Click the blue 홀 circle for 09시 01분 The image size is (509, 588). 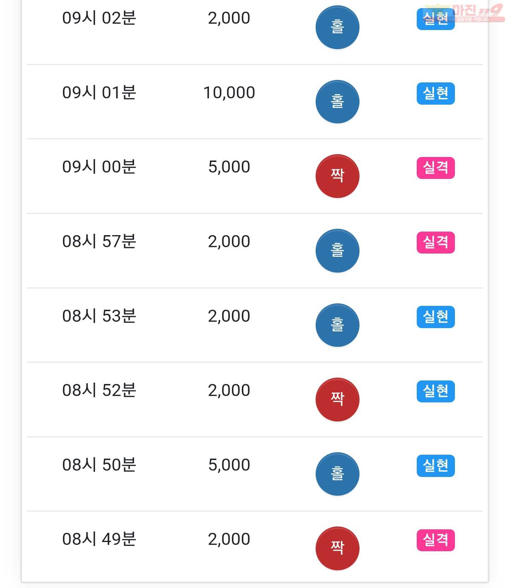point(337,102)
